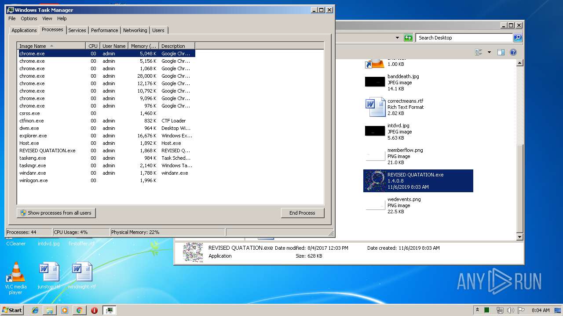
Task: Select the ctfmon.exe process row
Action: (x=106, y=121)
